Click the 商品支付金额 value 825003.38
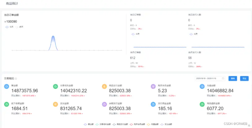The image size is (252, 128). pos(120,91)
